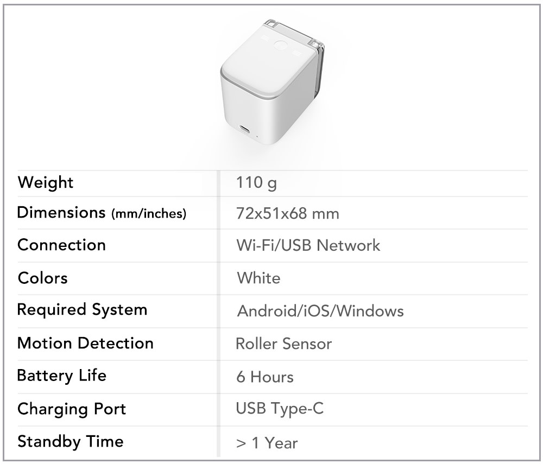Click the 6 Hours battery value
The width and height of the screenshot is (543, 470).
pyautogui.click(x=265, y=377)
